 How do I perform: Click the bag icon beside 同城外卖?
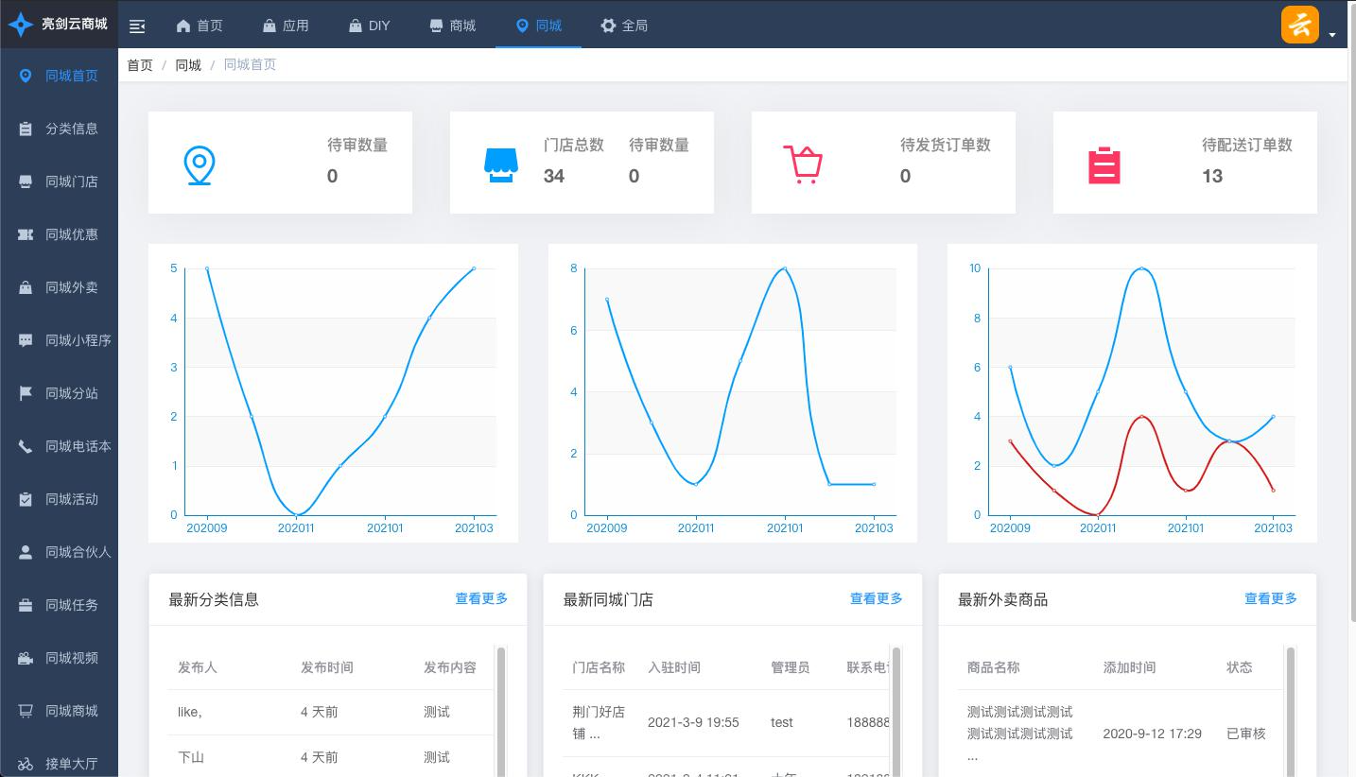pos(26,287)
